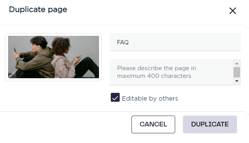Click the 'Editable by others' label text

(x=150, y=99)
